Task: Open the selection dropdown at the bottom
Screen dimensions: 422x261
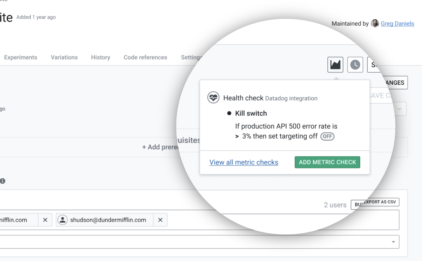Action: pos(394,242)
